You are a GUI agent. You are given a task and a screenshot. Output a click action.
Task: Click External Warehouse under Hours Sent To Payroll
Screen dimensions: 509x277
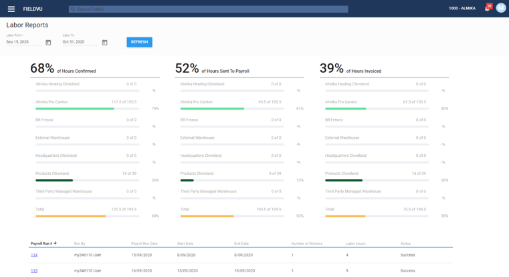(x=197, y=137)
